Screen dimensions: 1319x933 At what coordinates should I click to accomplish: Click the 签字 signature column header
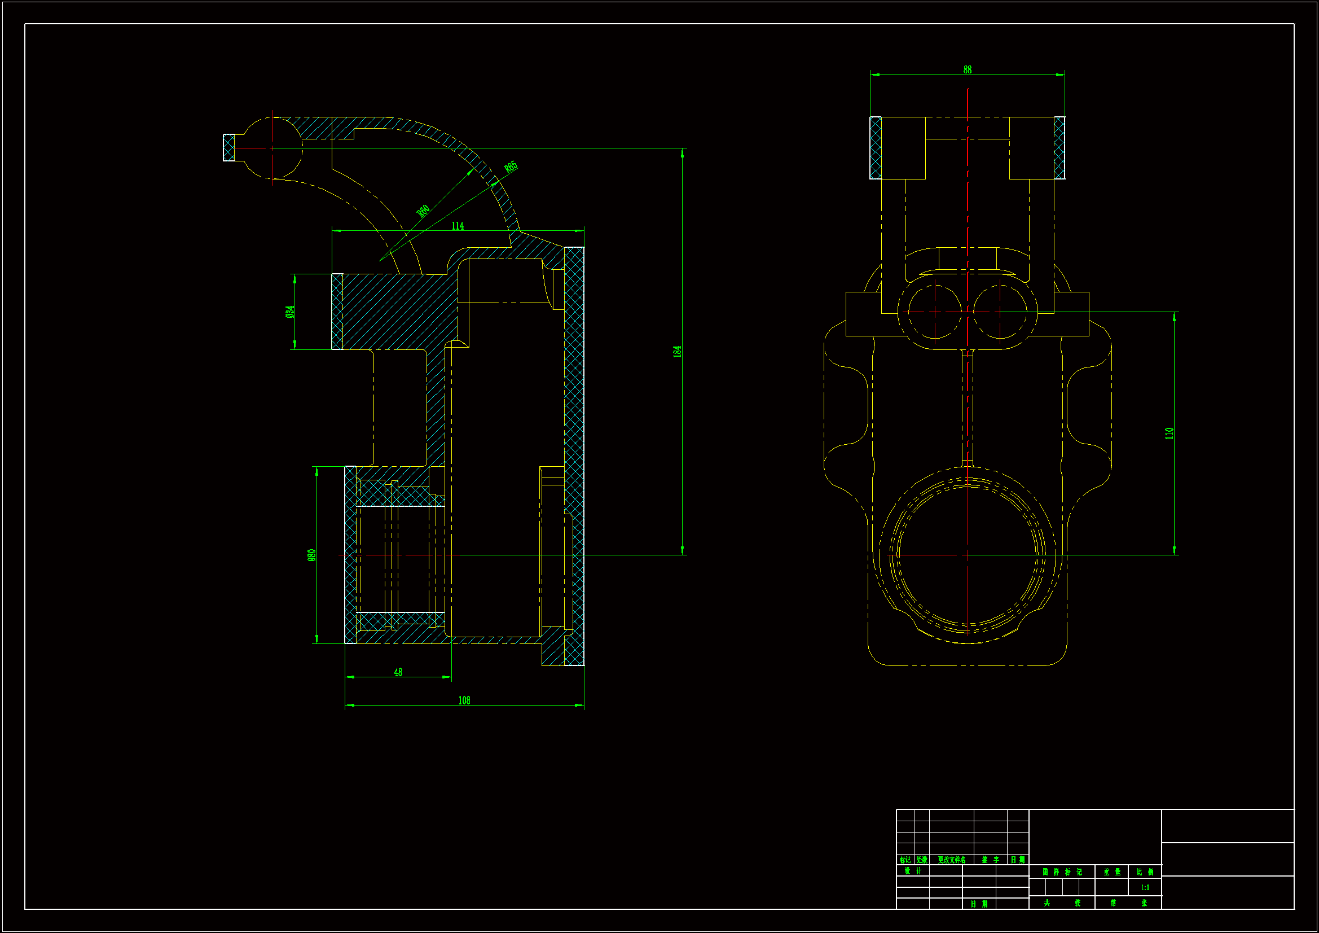click(x=991, y=860)
